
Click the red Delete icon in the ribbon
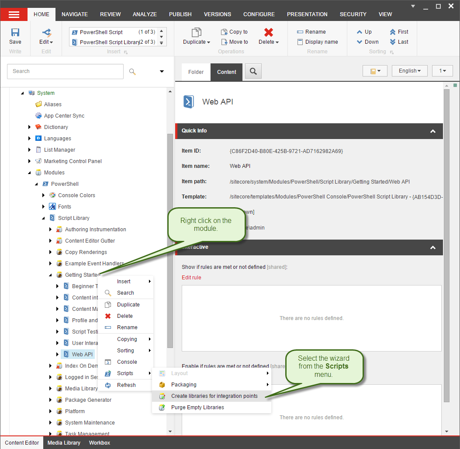pyautogui.click(x=269, y=32)
